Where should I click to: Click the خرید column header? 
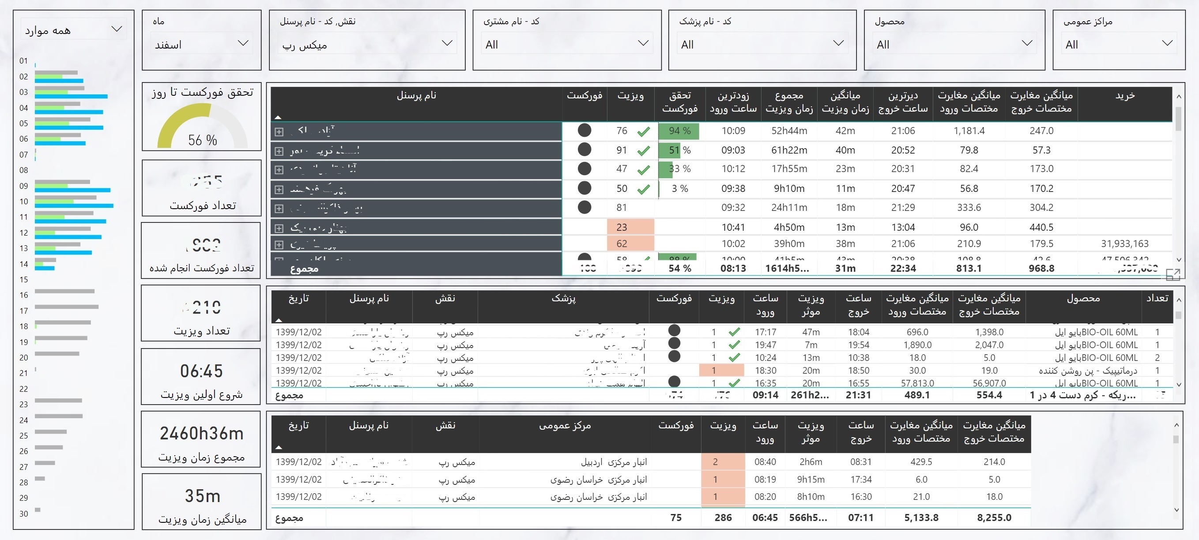tap(1124, 96)
